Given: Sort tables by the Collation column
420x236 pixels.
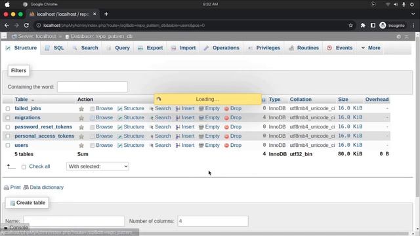Looking at the screenshot, I should click(x=301, y=99).
